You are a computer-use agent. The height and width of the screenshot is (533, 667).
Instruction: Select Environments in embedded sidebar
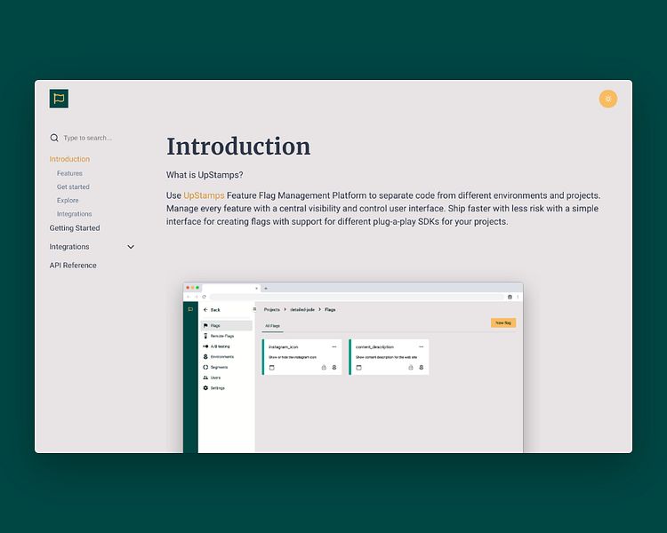click(x=218, y=356)
